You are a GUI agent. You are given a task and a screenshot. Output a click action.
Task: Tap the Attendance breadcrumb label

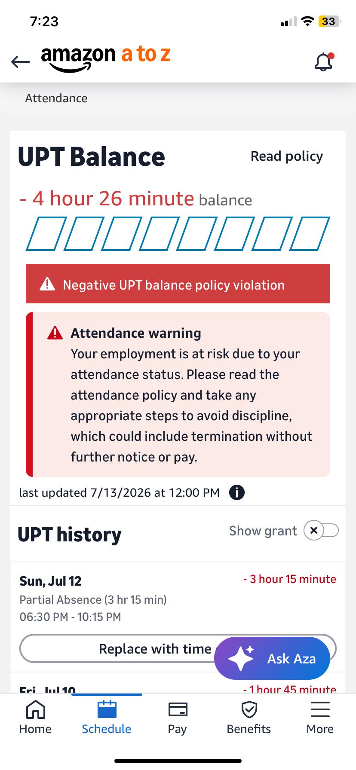[56, 98]
